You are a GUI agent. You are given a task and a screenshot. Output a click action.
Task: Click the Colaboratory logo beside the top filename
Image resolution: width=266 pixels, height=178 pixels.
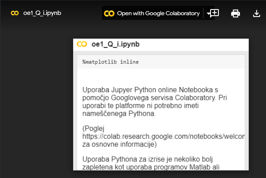click(x=15, y=13)
